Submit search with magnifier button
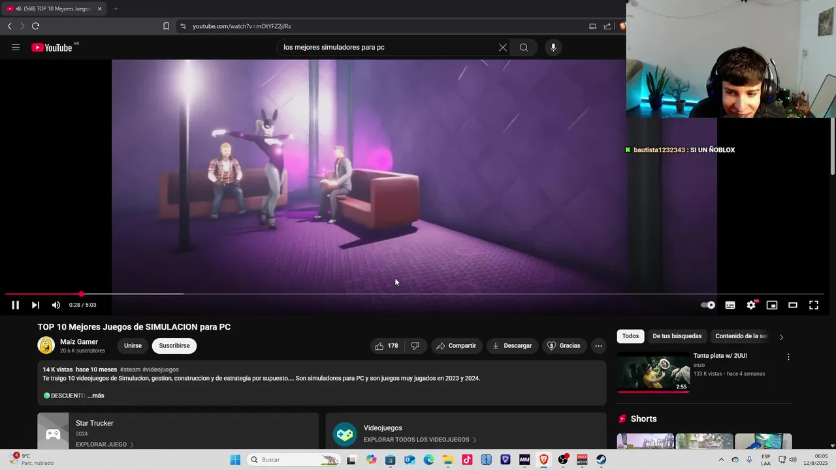Screen dimensions: 836x470 524,47
